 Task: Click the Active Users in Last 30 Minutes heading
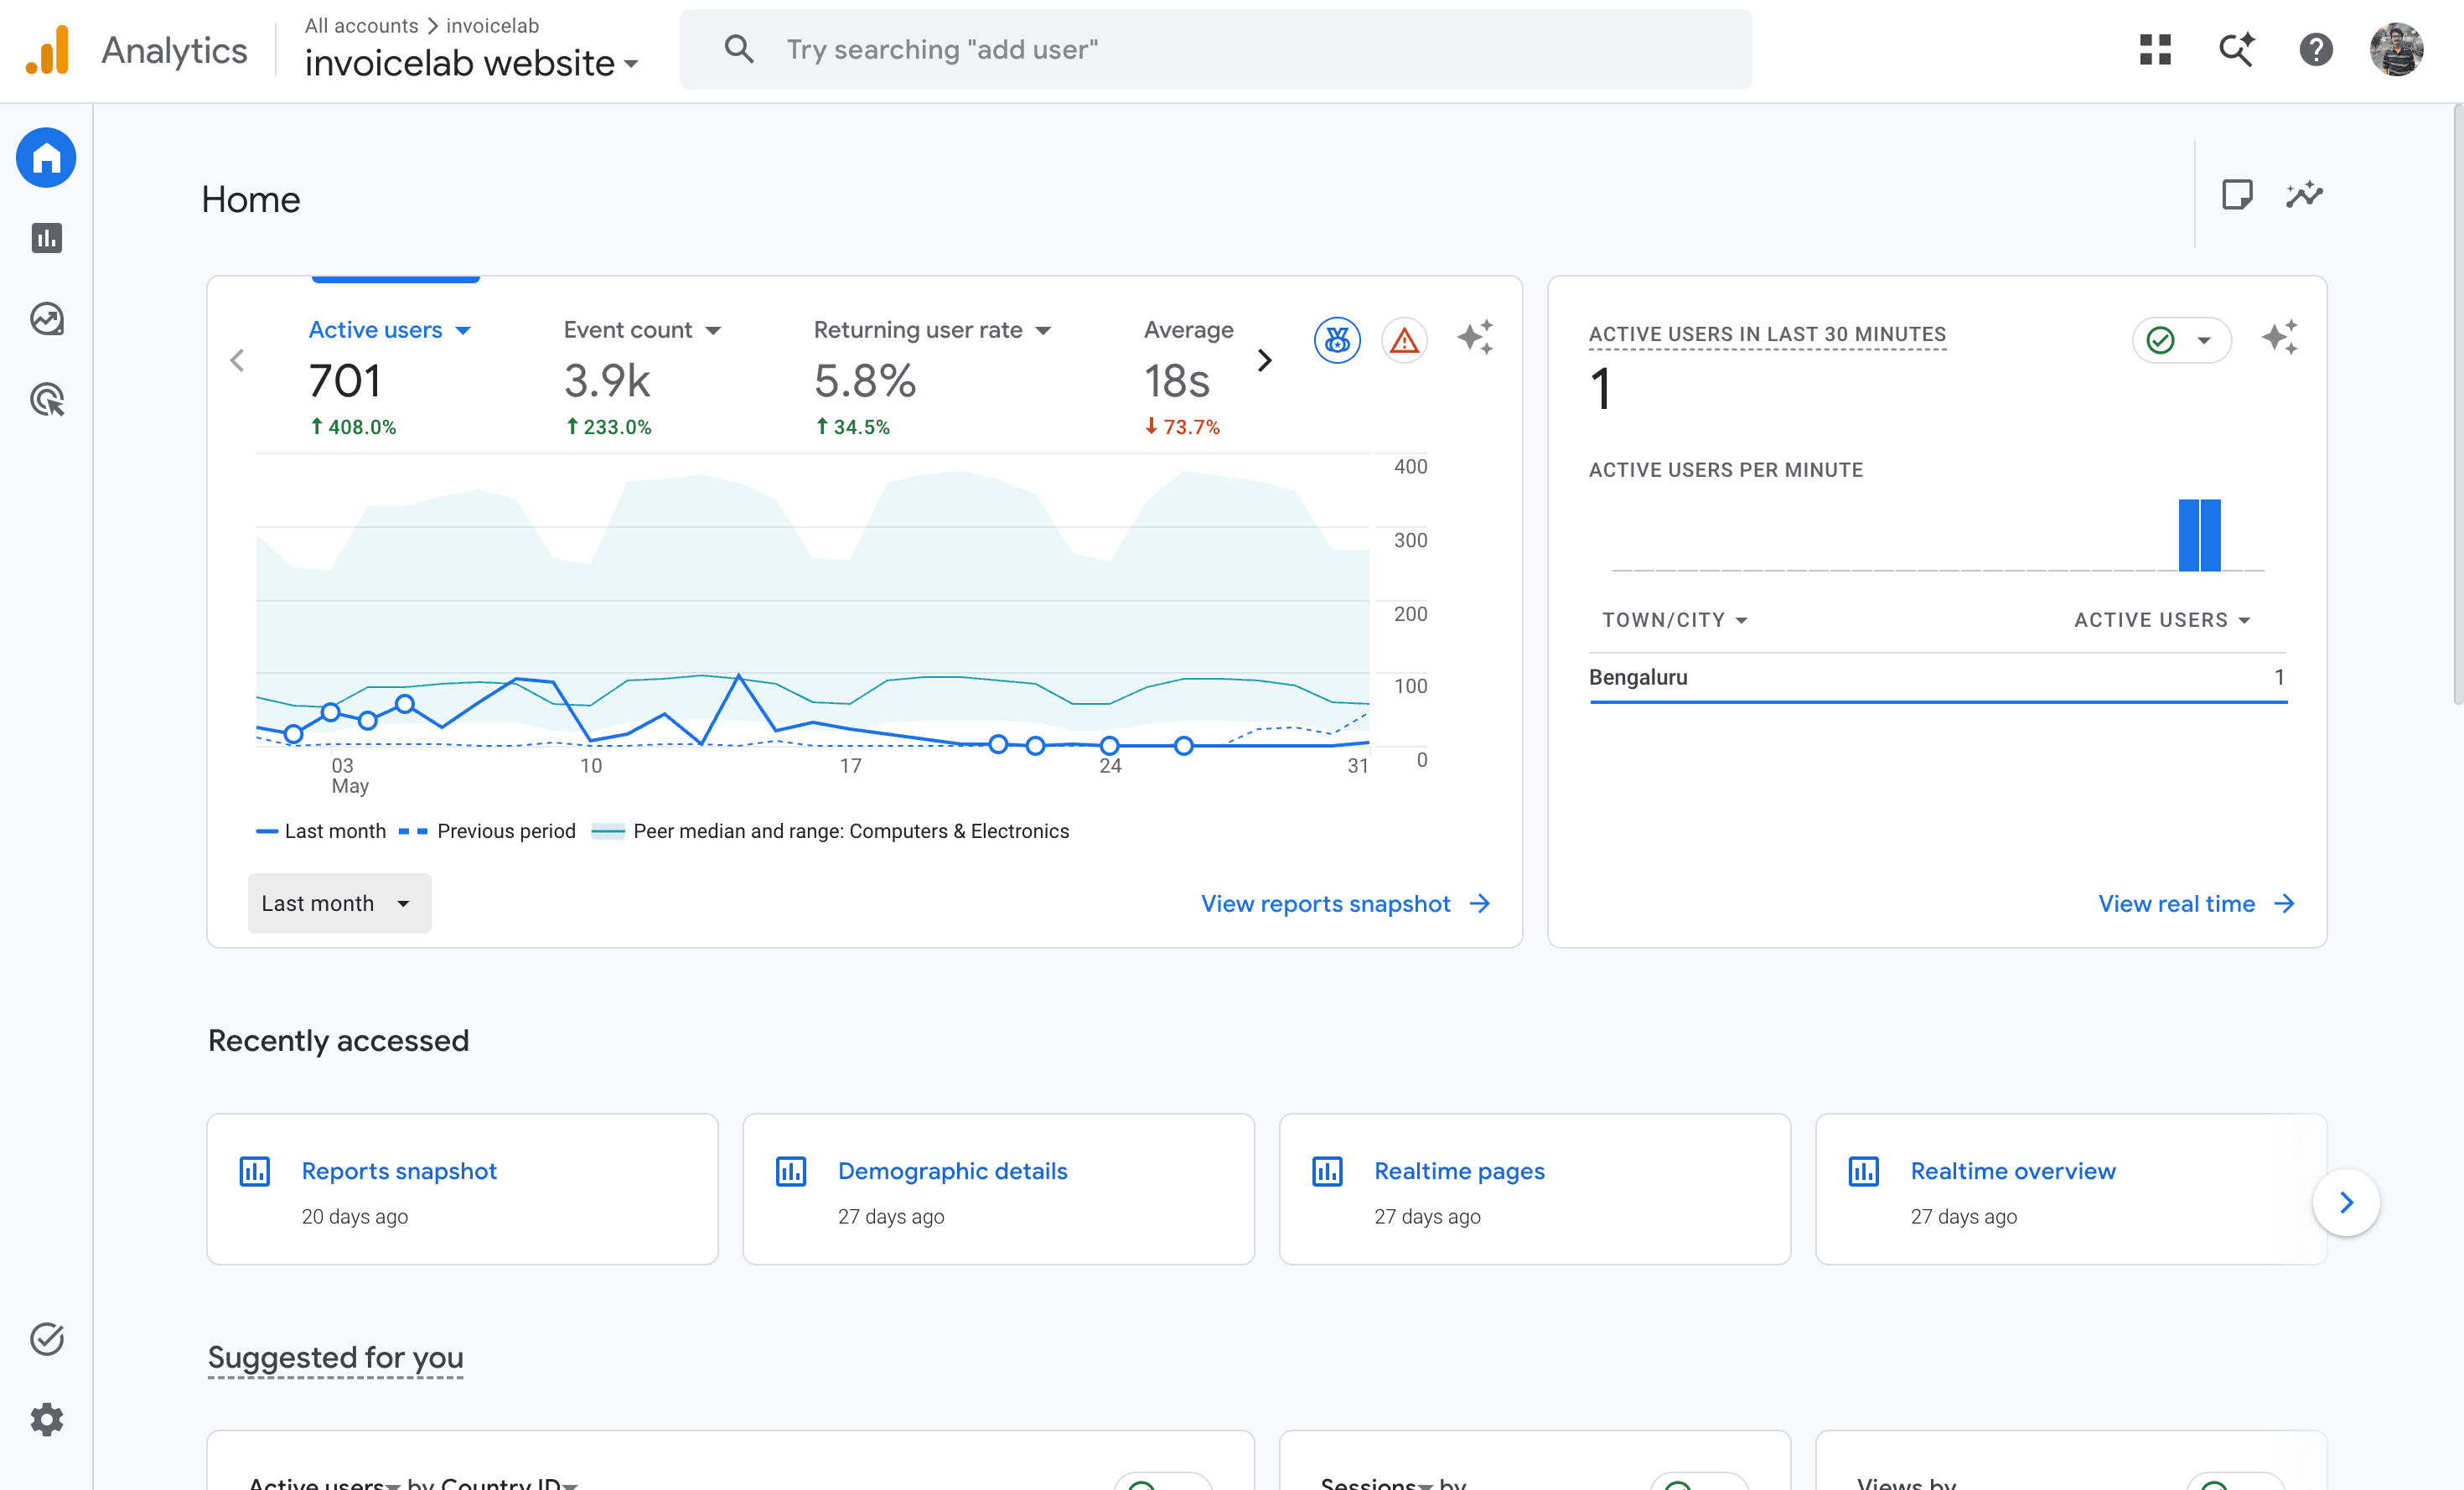click(x=1767, y=334)
